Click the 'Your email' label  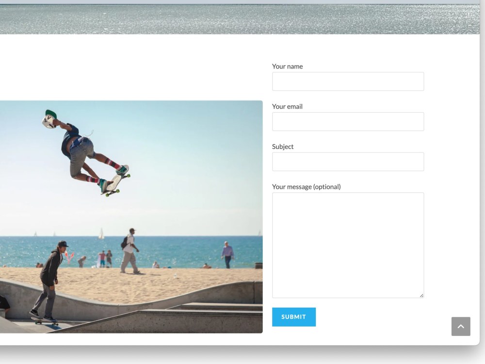(x=287, y=106)
